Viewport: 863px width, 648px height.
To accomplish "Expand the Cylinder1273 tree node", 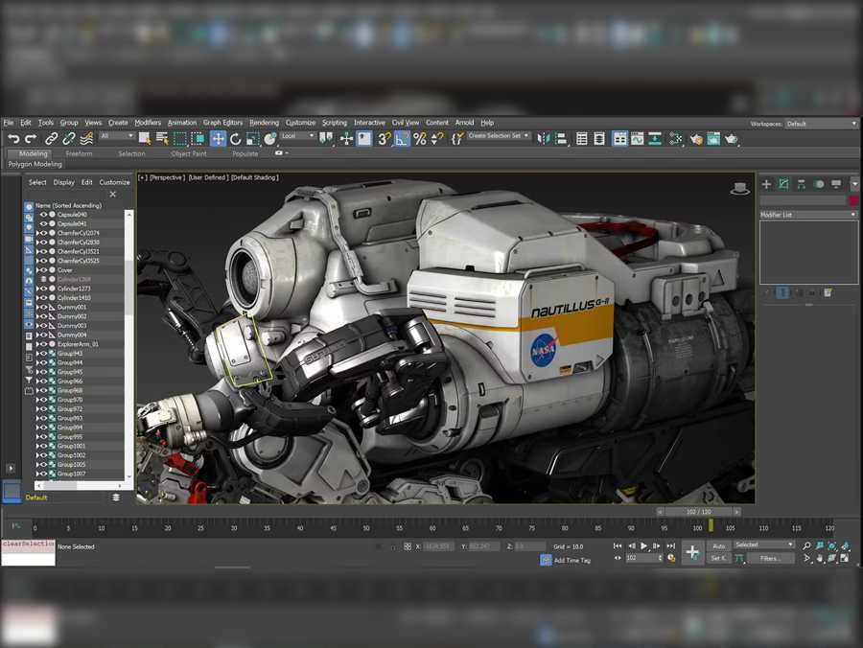I will point(37,289).
